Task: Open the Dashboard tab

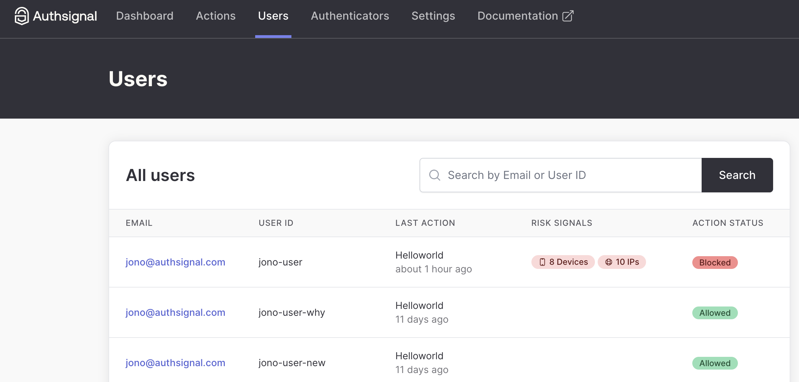Action: 145,16
